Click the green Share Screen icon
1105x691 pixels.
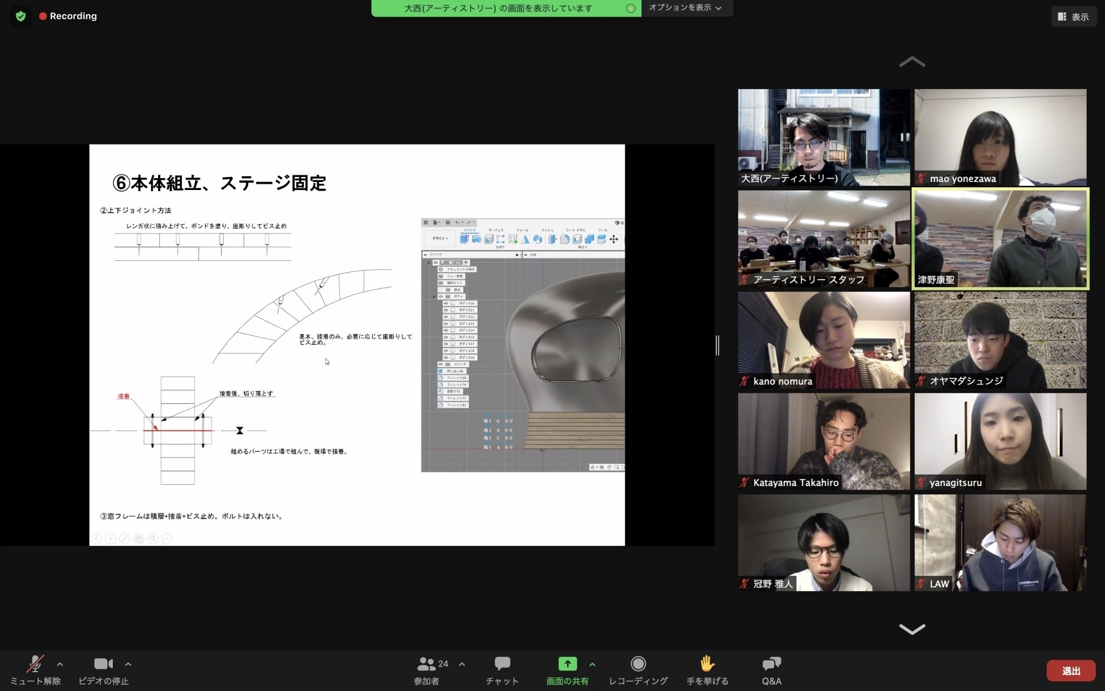coord(567,664)
